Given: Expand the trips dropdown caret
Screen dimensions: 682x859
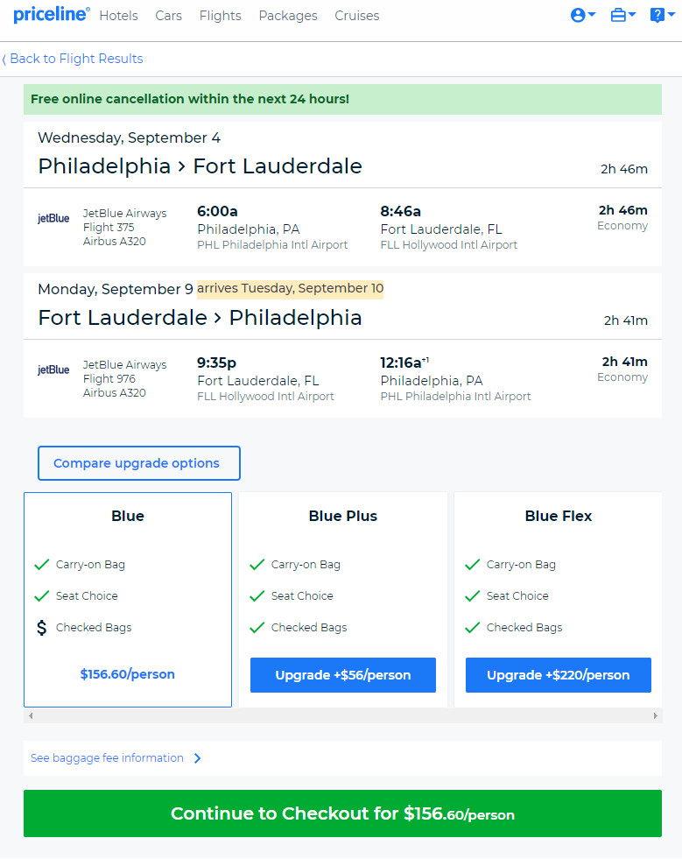Looking at the screenshot, I should (x=631, y=15).
